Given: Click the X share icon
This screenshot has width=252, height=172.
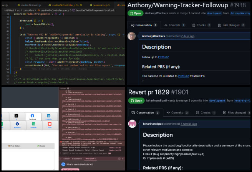Looking at the screenshot, I should [x=16, y=116].
